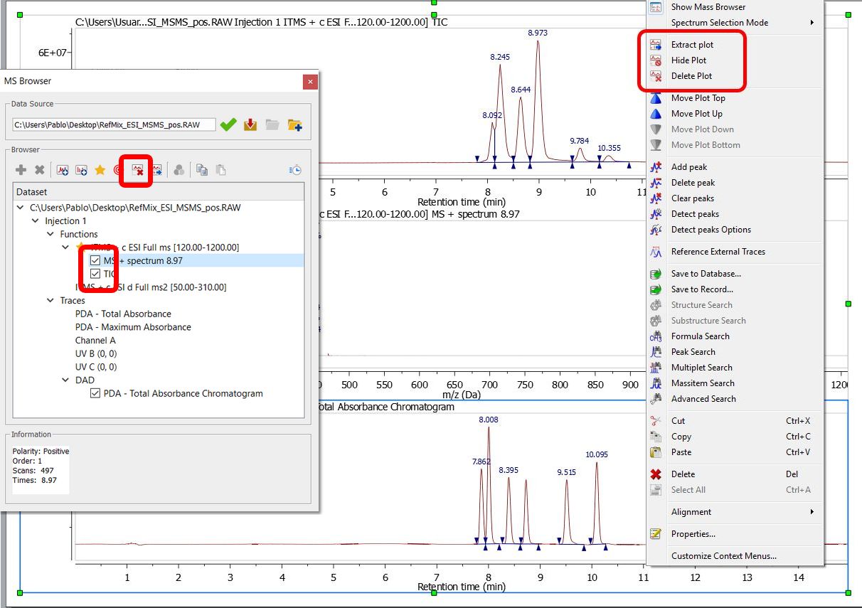Select the PDA - Maximum Absorbance trace row
The width and height of the screenshot is (862, 608).
(x=133, y=327)
